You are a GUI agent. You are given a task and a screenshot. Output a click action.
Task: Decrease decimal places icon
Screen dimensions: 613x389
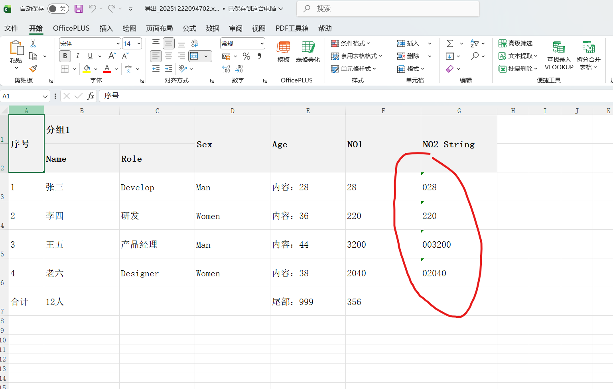pyautogui.click(x=239, y=69)
